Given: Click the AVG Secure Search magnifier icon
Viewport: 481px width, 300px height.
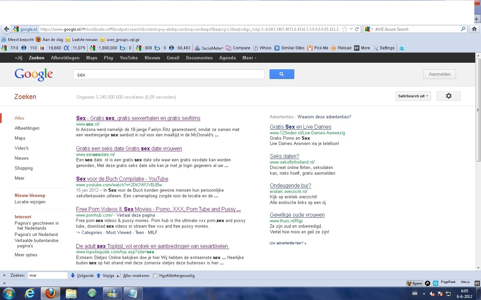Looking at the screenshot, I should [463, 29].
